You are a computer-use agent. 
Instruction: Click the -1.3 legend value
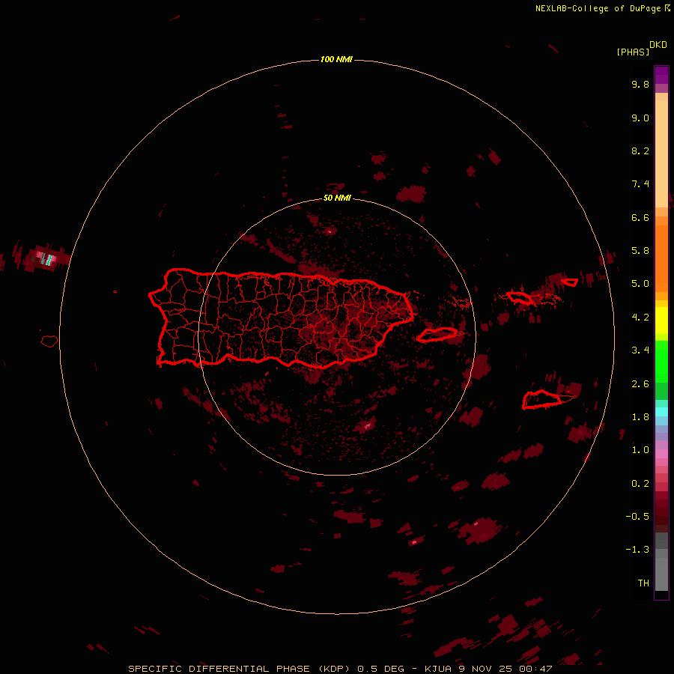637,550
